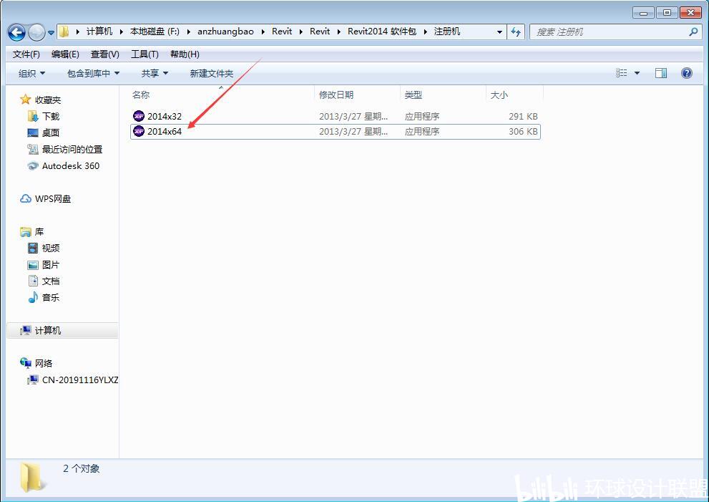Open the 文档 library

[51, 281]
